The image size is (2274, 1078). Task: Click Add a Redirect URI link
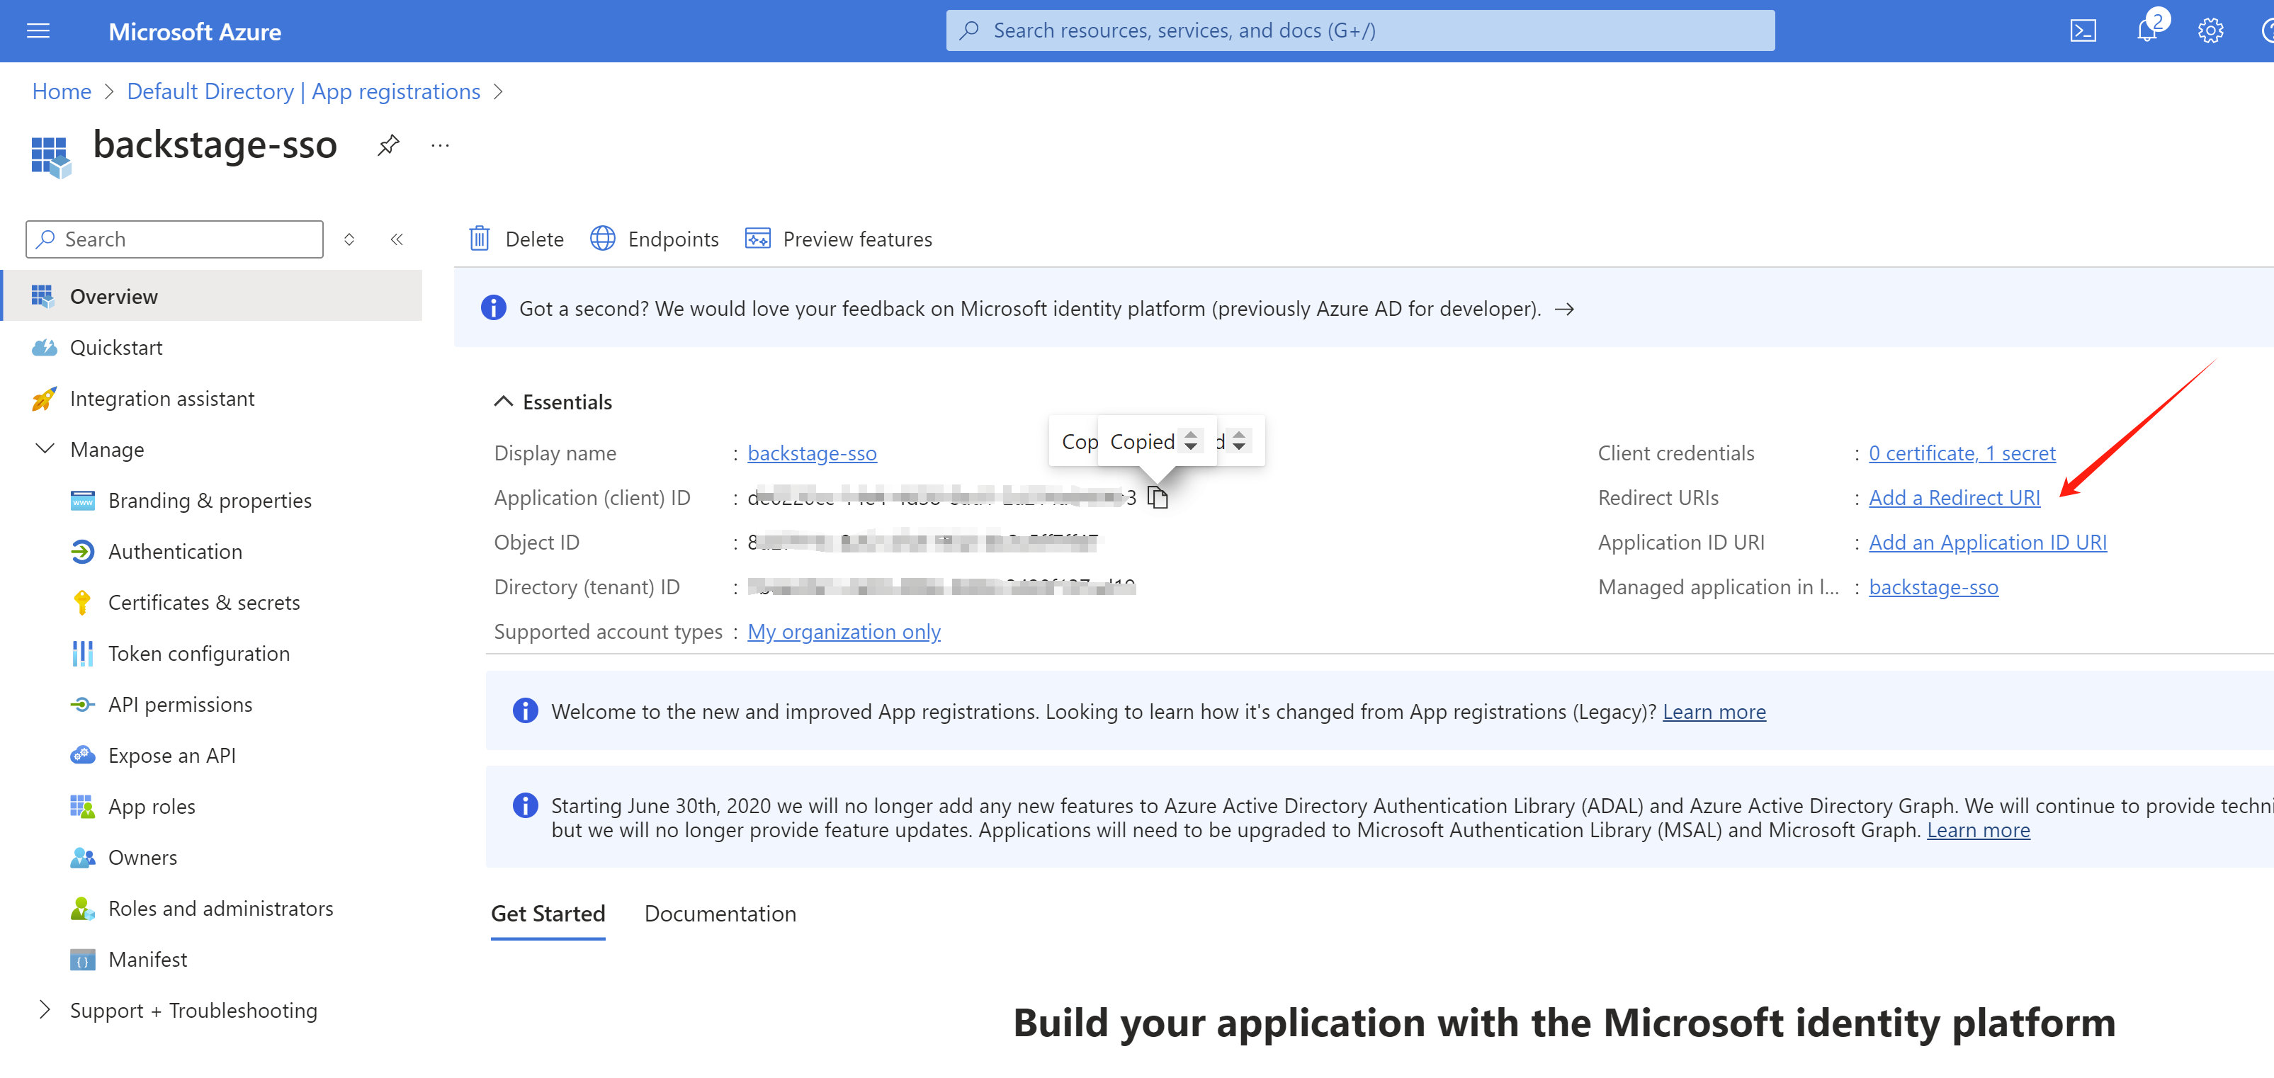(1954, 498)
